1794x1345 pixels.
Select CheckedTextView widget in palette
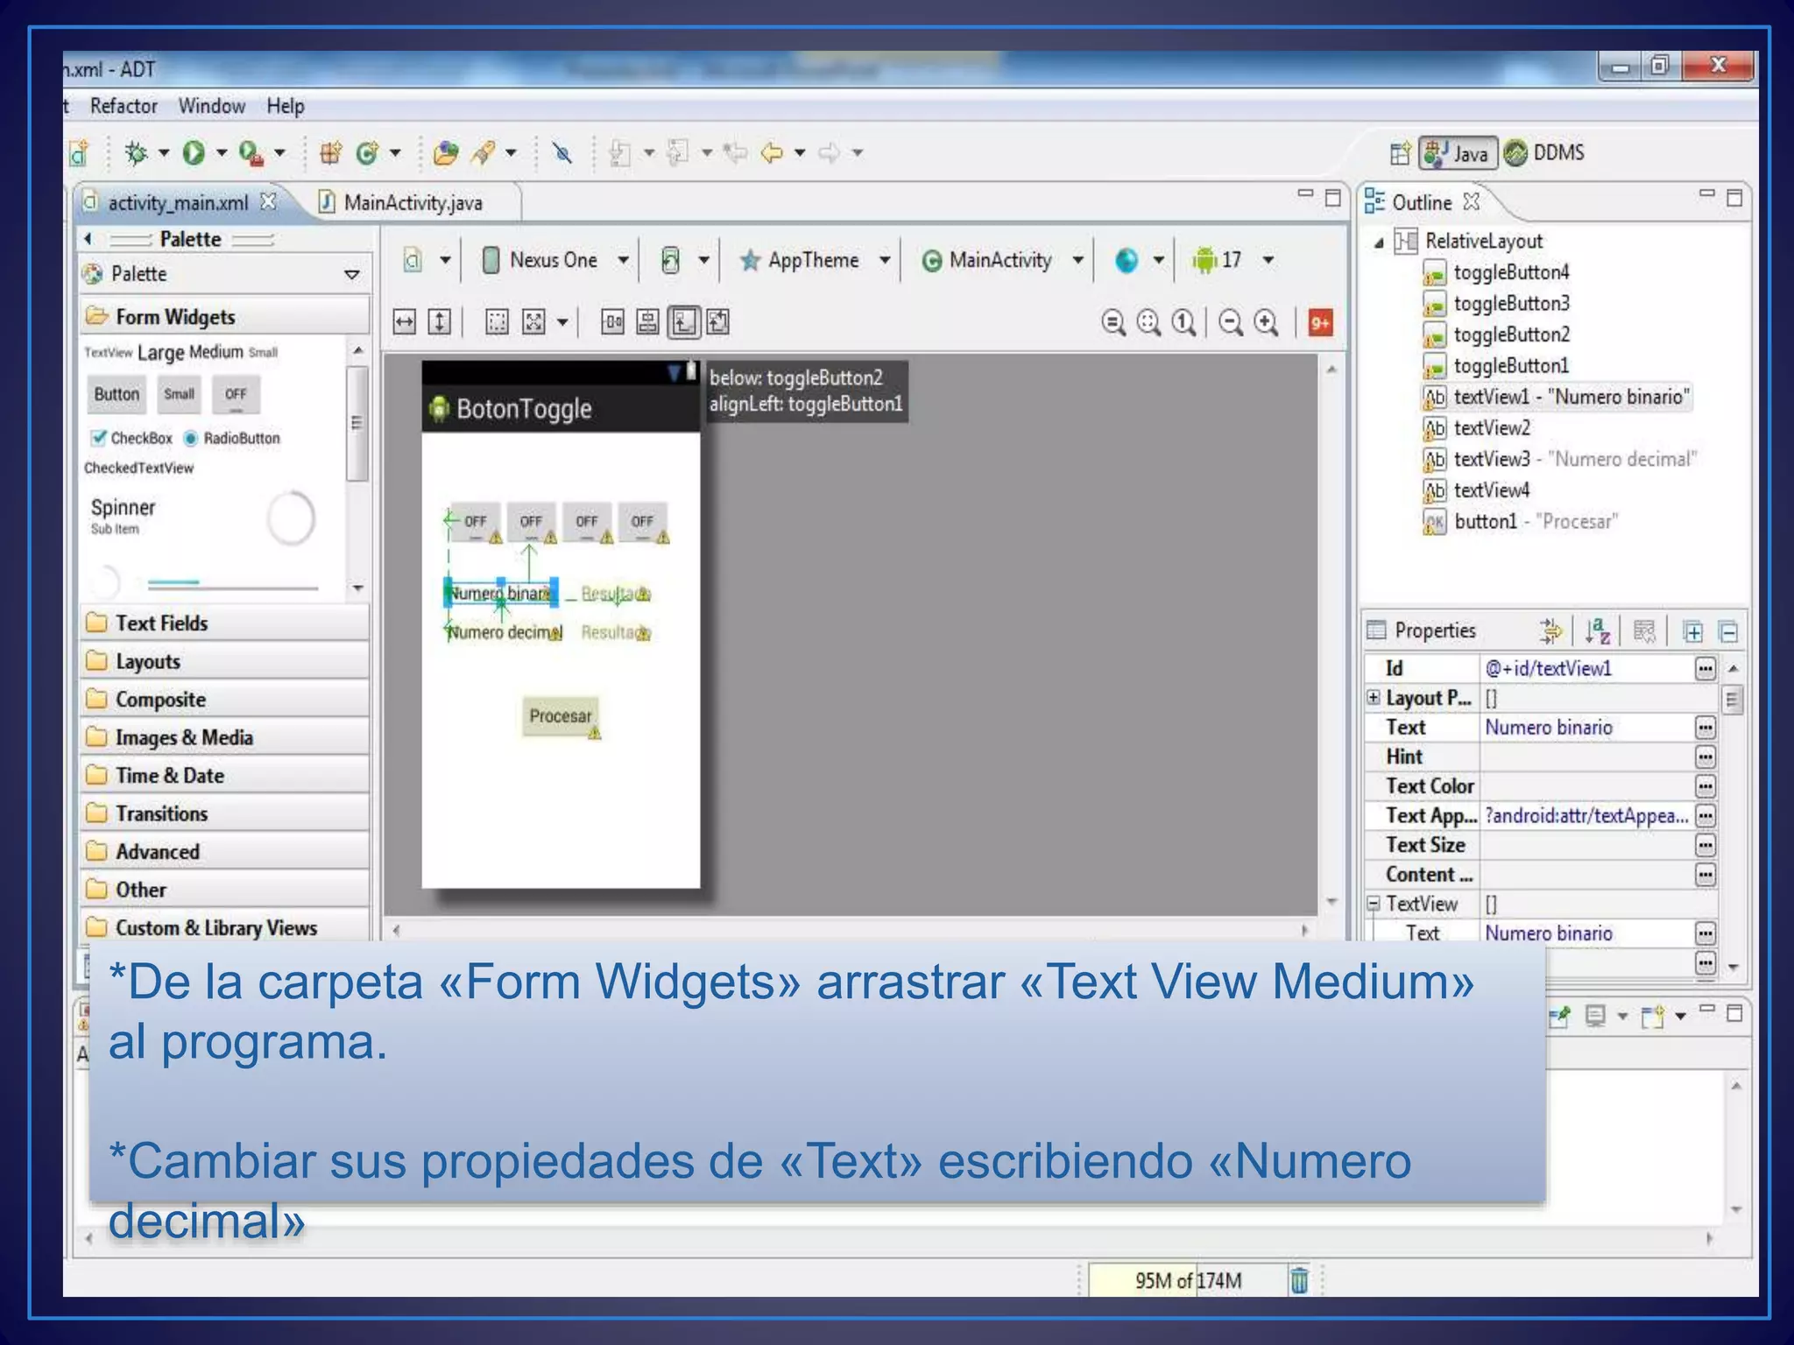(138, 468)
